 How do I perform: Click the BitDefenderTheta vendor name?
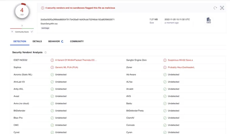(135, 111)
